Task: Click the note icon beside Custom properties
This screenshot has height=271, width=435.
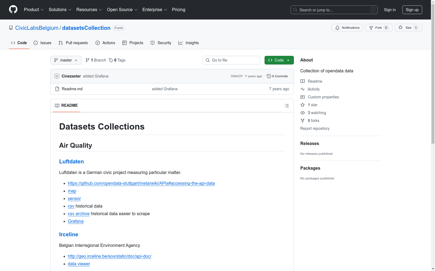Action: 303,97
